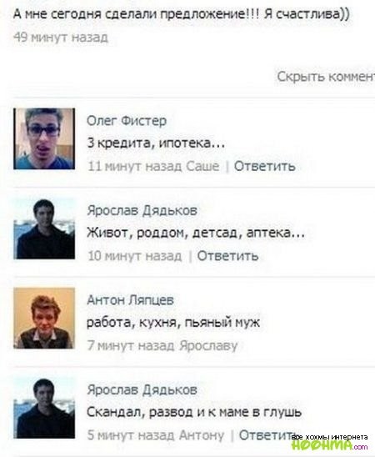Follow the 'Ярославу' reply recipient link
The width and height of the screenshot is (375, 457).
(208, 345)
